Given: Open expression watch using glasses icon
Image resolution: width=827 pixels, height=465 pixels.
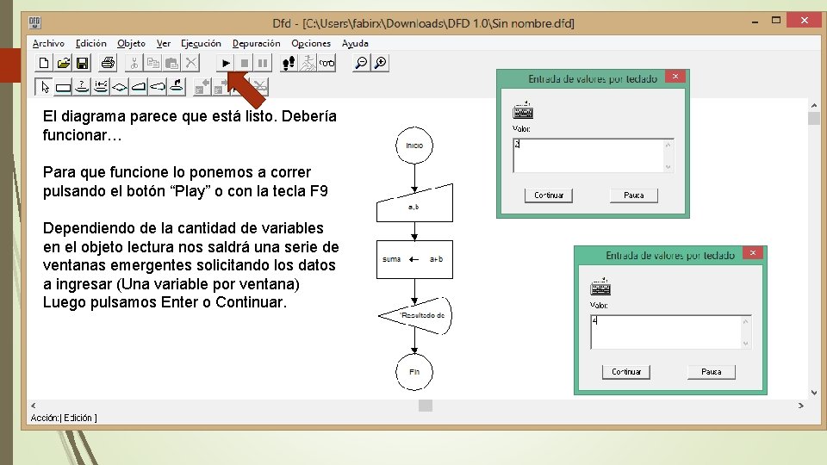Looking at the screenshot, I should tap(326, 63).
